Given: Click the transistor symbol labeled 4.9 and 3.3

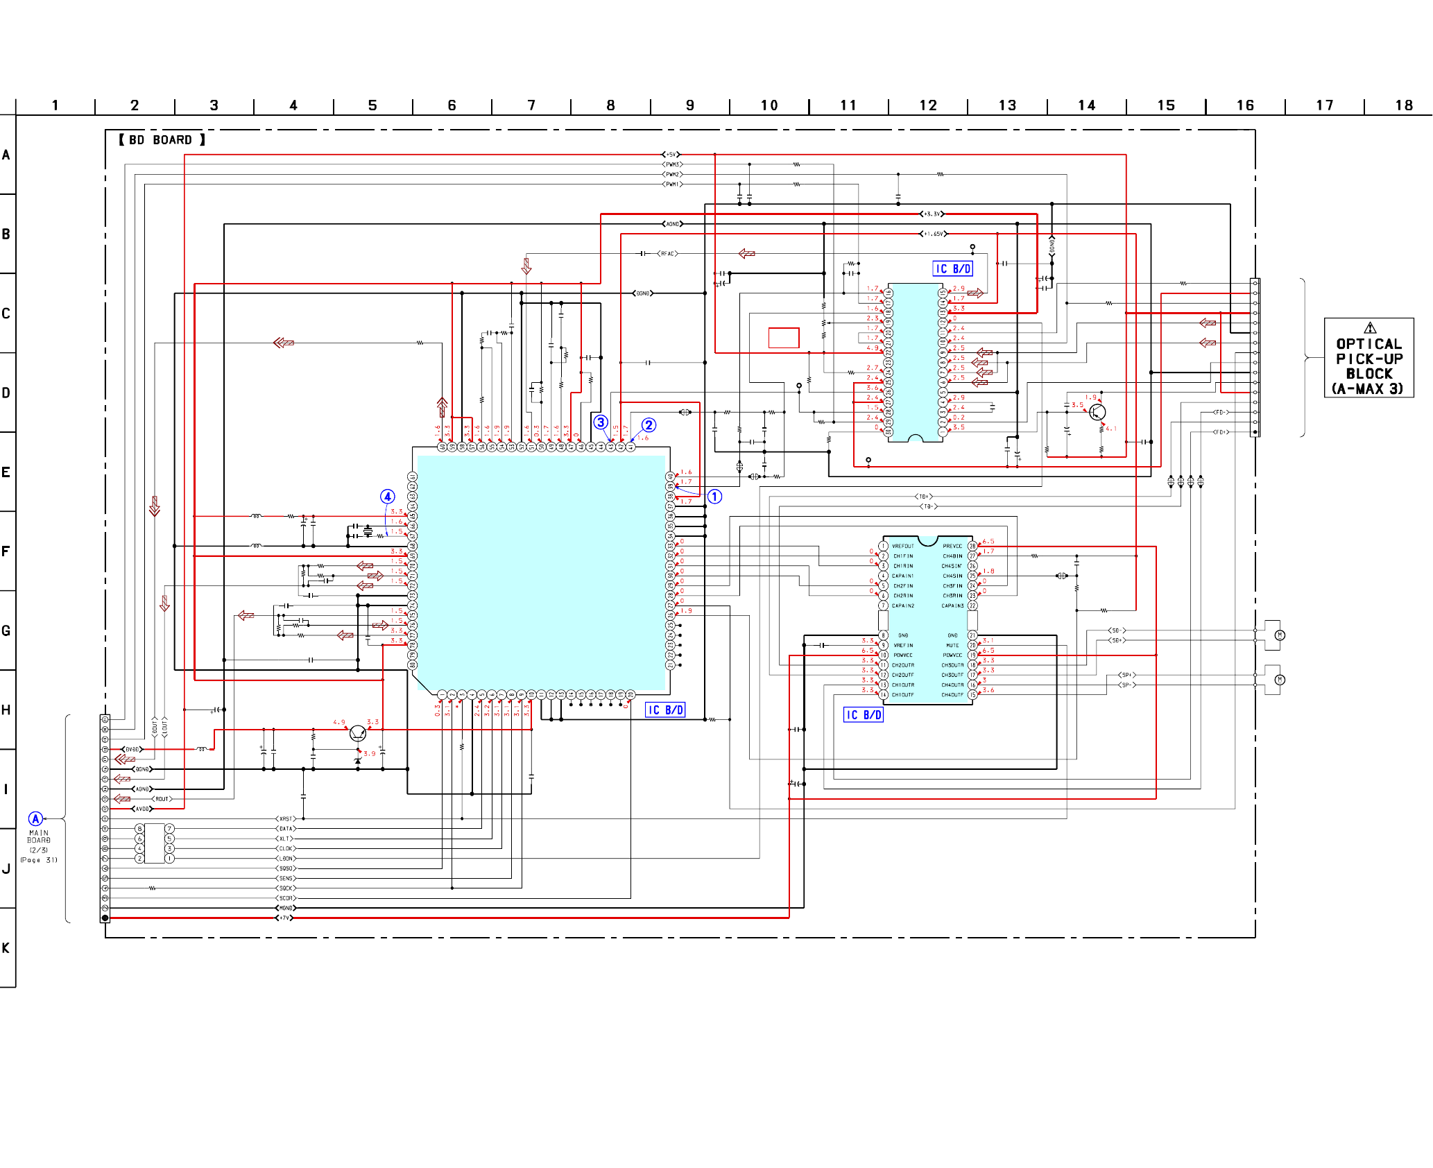Looking at the screenshot, I should coord(358,733).
